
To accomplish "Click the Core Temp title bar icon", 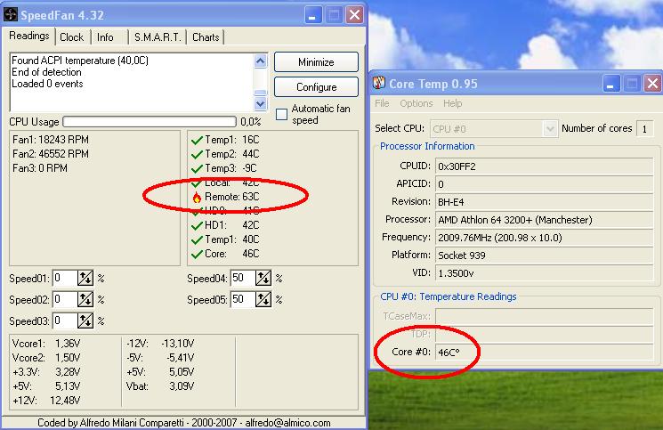I will click(x=379, y=83).
